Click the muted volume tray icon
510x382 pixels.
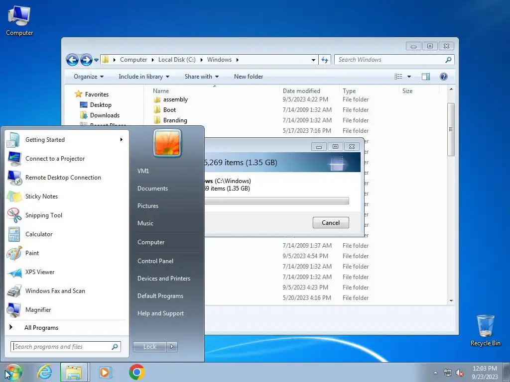click(460, 373)
